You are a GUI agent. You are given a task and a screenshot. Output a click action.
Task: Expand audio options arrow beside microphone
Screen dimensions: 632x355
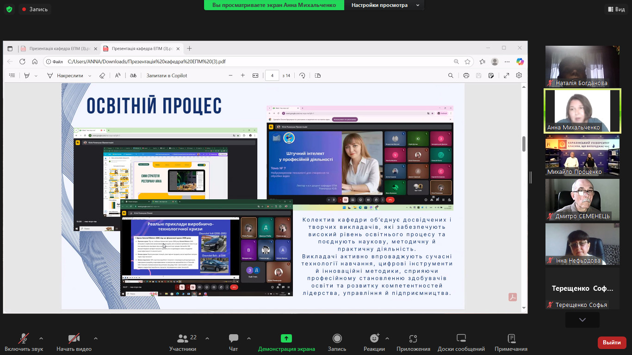point(41,338)
